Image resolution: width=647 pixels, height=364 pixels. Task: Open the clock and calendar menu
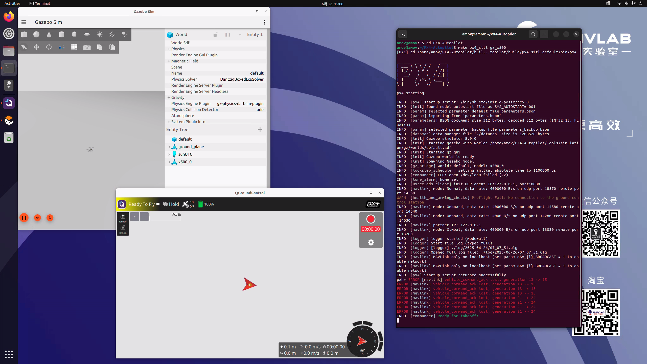coord(332,4)
